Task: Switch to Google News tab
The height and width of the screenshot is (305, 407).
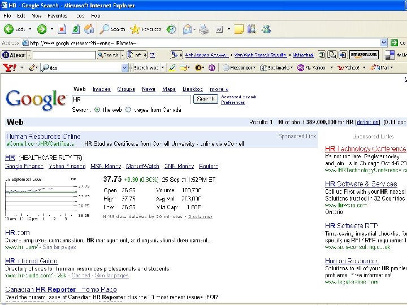Action: 149,89
